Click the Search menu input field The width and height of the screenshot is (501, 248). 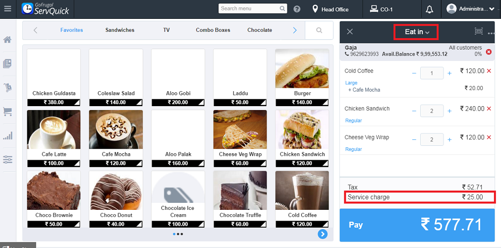[x=252, y=8]
